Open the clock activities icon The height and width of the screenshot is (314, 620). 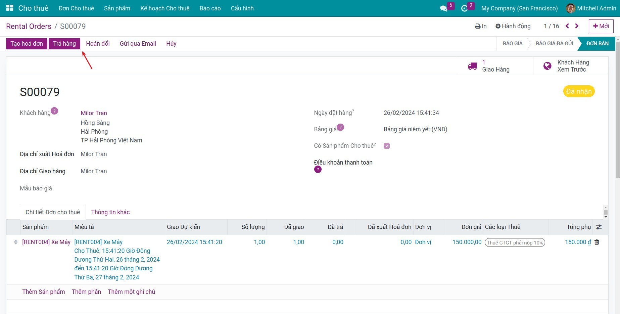[x=464, y=8]
